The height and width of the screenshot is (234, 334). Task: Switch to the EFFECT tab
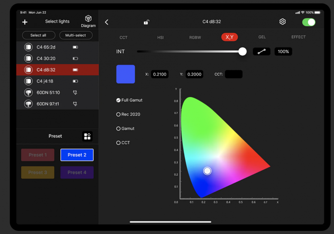(x=298, y=37)
